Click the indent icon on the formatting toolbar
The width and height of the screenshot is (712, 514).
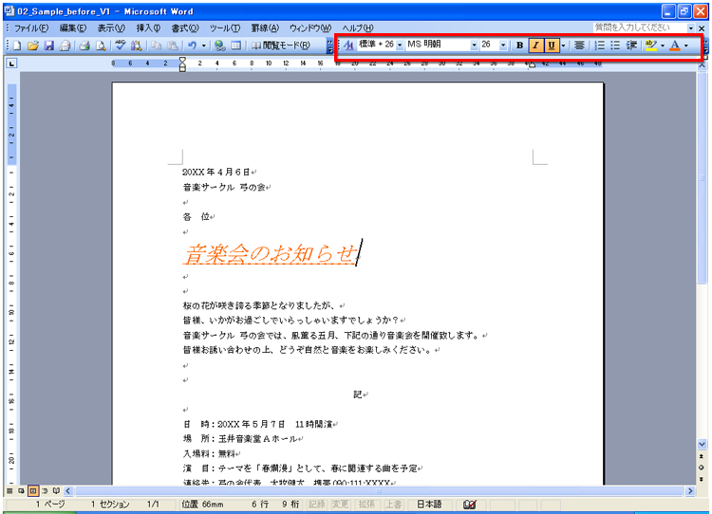(631, 45)
